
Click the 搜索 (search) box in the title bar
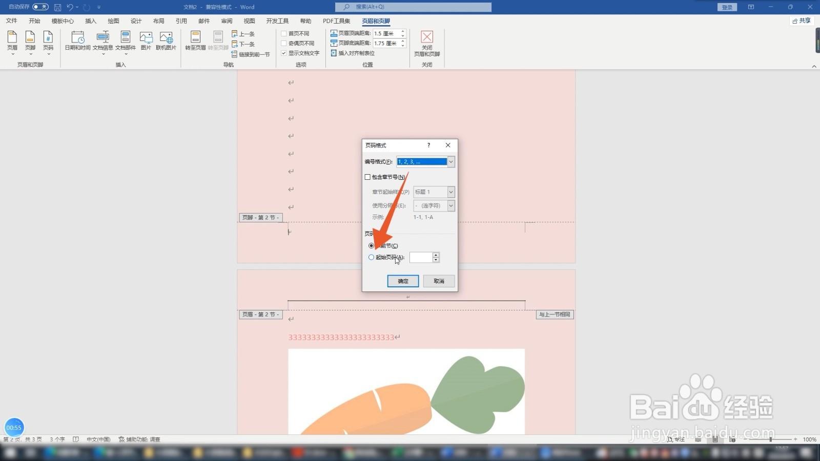(413, 7)
